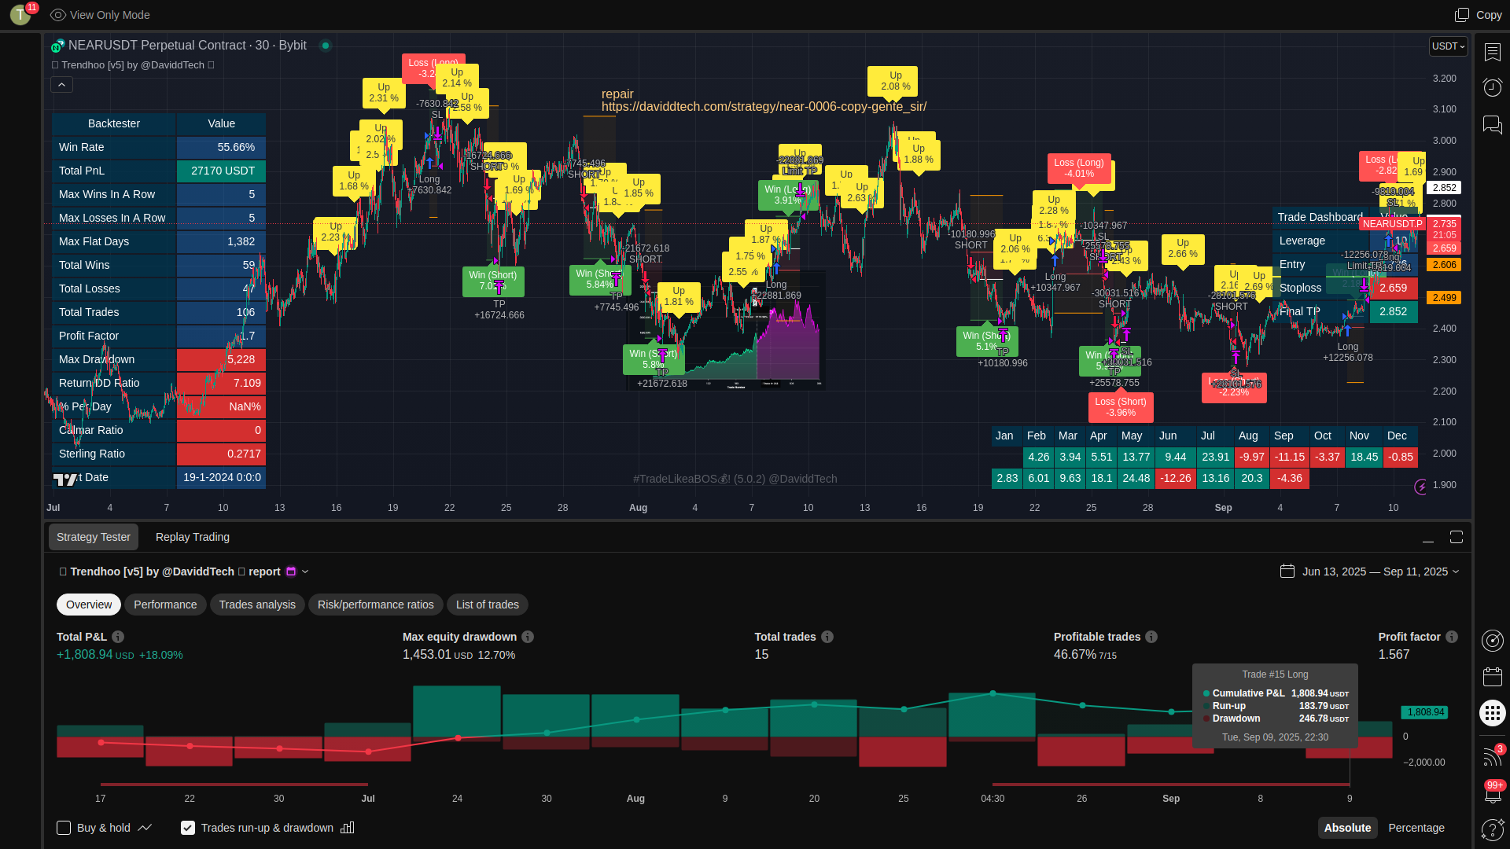
Task: Click the red 2.659 axis price label
Action: [1445, 248]
